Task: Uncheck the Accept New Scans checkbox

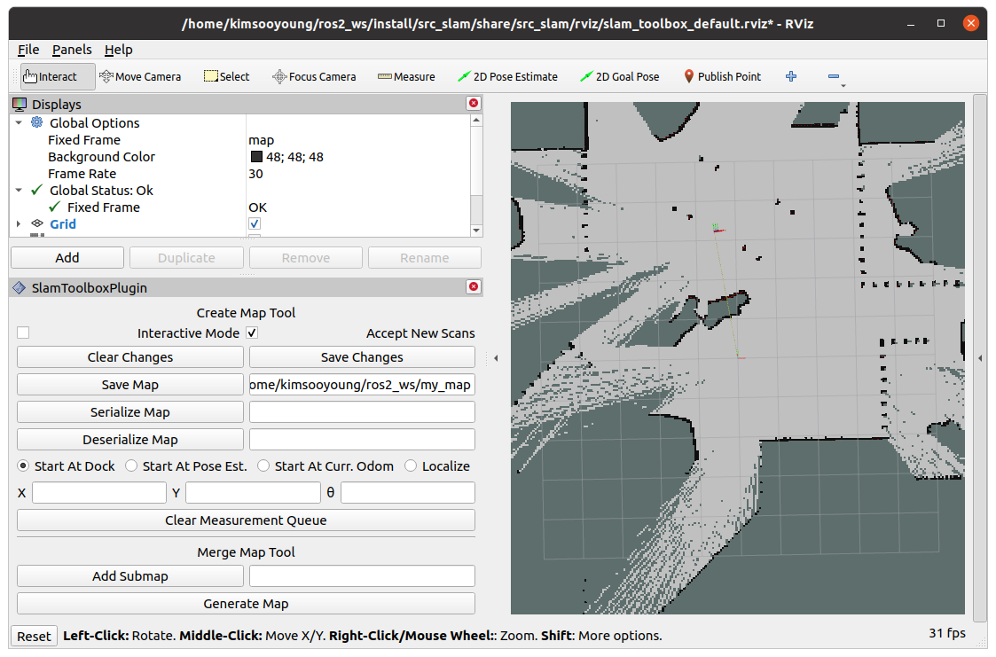Action: click(252, 332)
